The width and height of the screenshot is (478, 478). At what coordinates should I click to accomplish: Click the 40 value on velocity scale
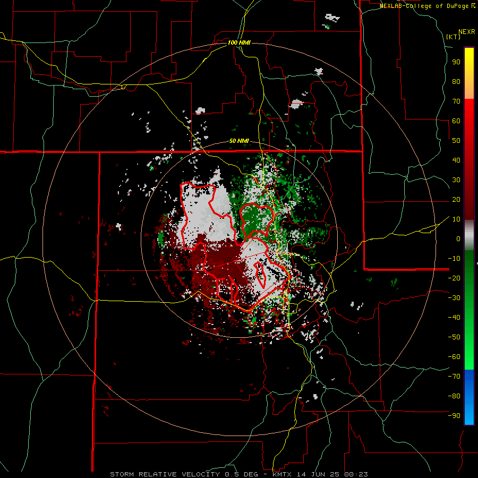[x=456, y=160]
